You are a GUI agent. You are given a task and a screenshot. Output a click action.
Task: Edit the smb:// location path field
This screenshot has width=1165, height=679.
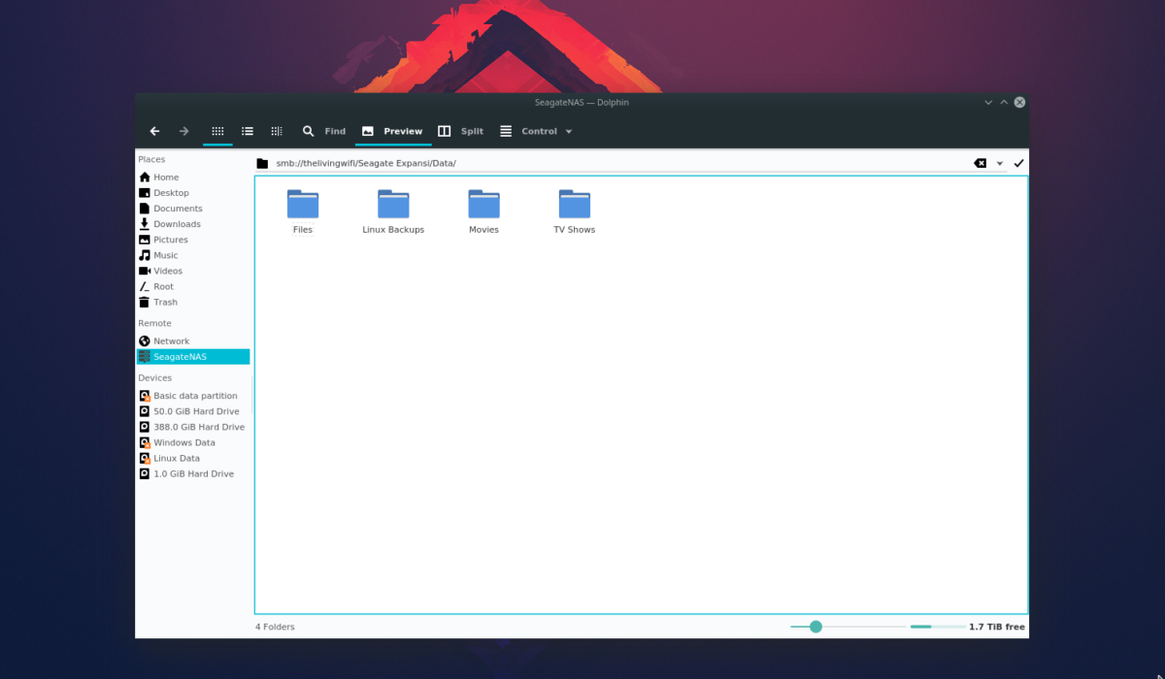coord(621,163)
